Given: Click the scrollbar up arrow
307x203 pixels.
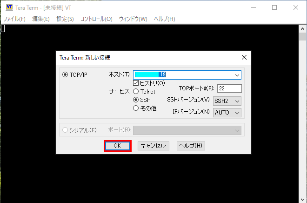Looking at the screenshot, I should [x=302, y=29].
